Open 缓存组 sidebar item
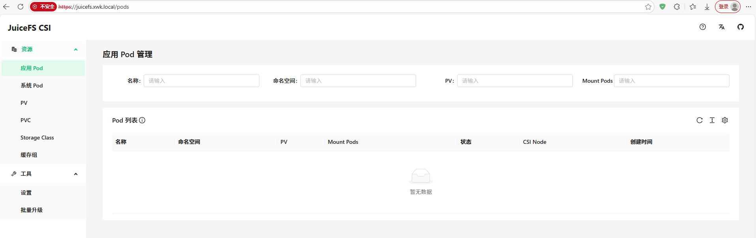The height and width of the screenshot is (238, 756). (43, 155)
